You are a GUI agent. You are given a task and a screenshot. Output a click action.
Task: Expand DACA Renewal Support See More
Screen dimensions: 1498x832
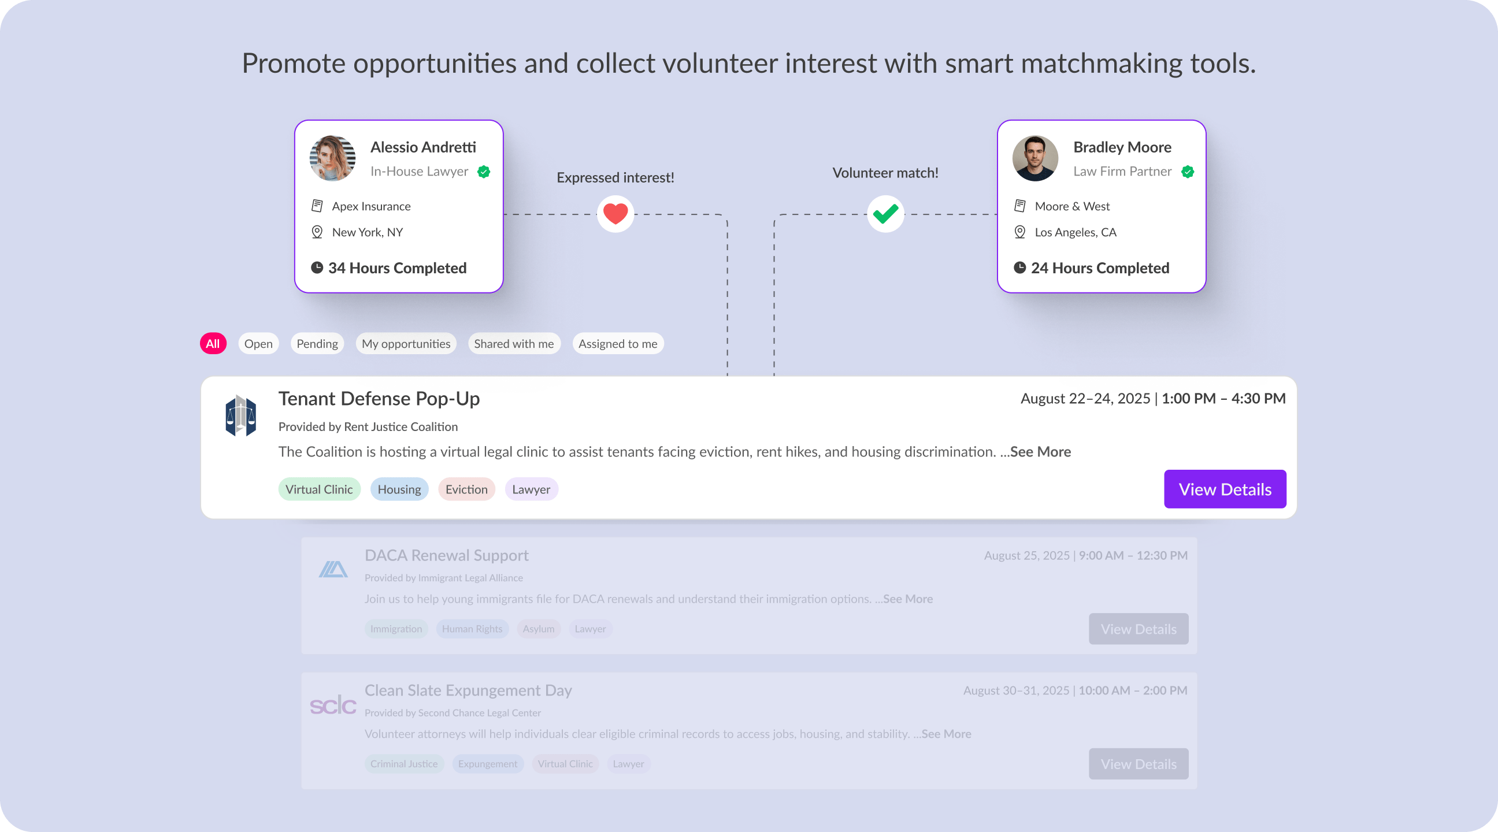(907, 599)
